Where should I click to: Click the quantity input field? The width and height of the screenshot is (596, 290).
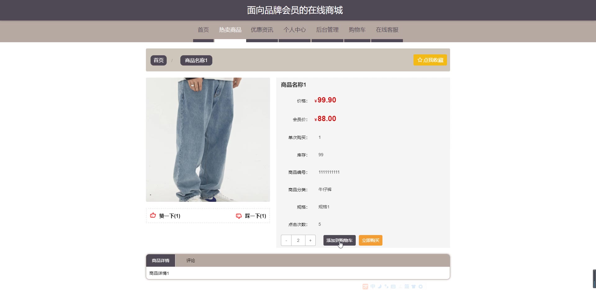point(298,240)
